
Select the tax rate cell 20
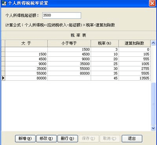(105, 59)
